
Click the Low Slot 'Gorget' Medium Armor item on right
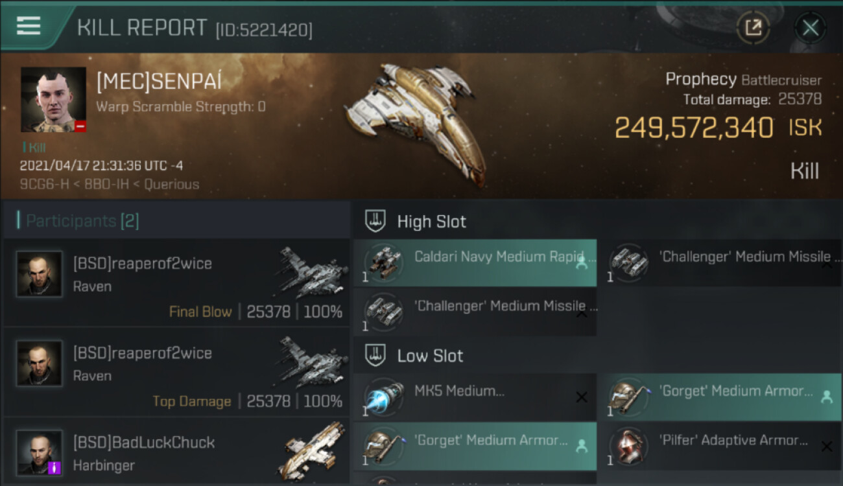pos(718,397)
